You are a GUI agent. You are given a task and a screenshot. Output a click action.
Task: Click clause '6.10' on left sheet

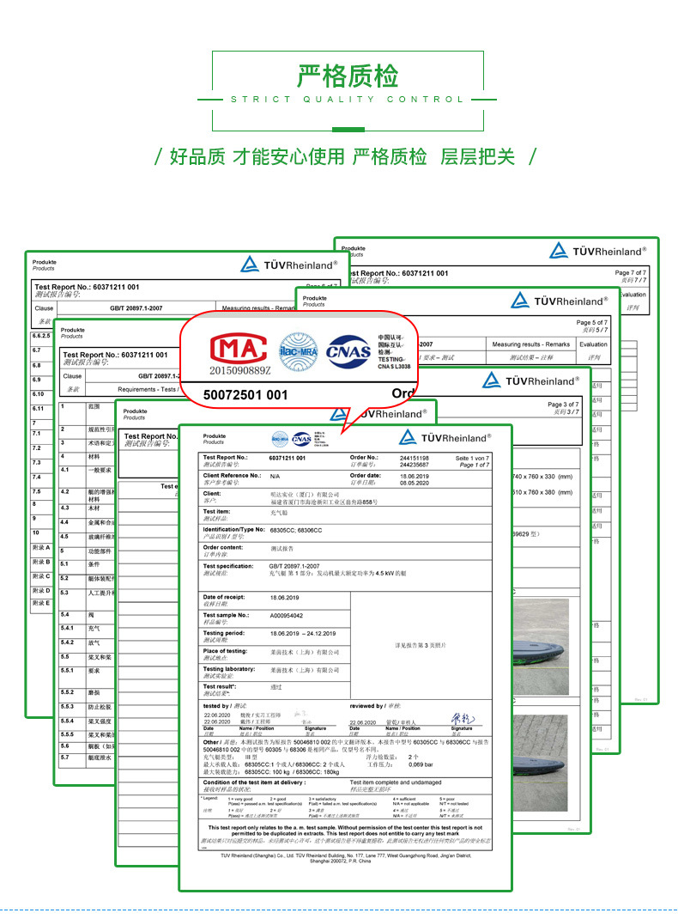39,394
